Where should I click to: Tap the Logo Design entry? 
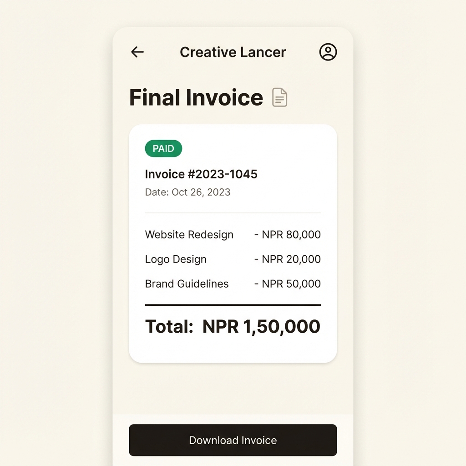click(176, 259)
